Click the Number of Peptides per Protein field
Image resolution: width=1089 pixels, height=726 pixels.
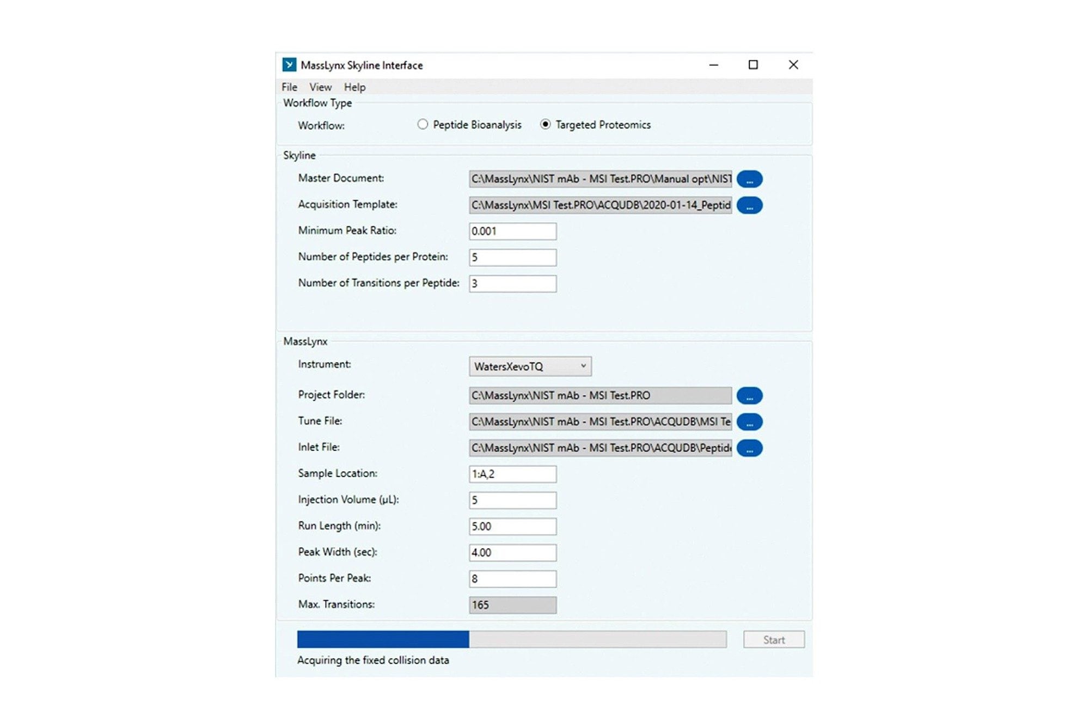coord(513,257)
